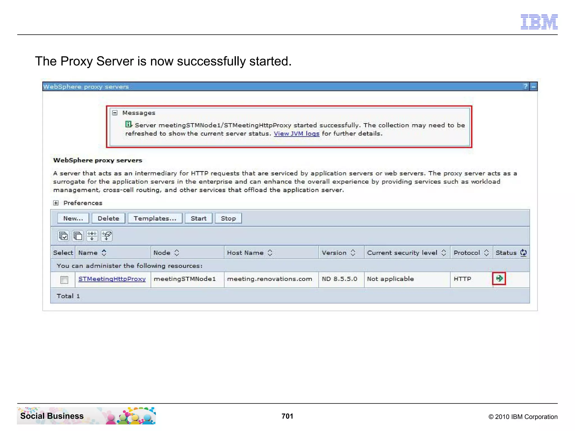
Task: Sort by Protocol column arrows
Action: click(x=487, y=253)
